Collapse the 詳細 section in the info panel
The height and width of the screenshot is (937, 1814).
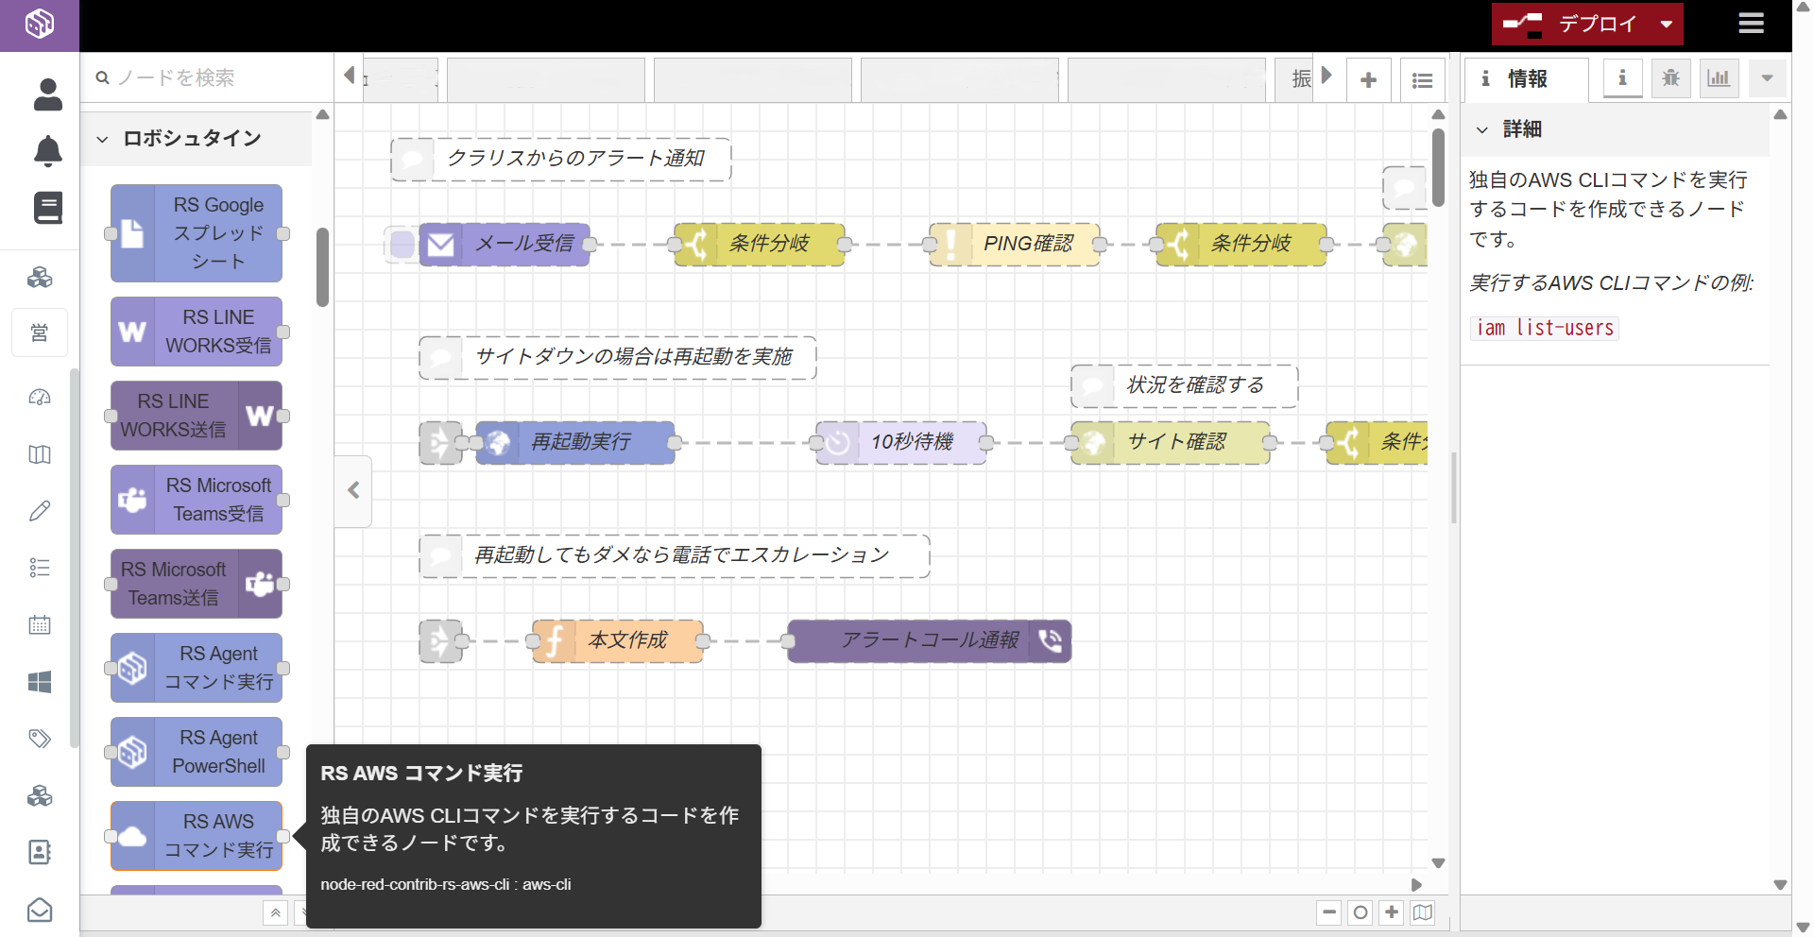click(1616, 129)
